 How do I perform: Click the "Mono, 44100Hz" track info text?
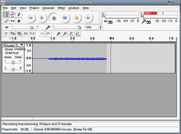click(15, 49)
